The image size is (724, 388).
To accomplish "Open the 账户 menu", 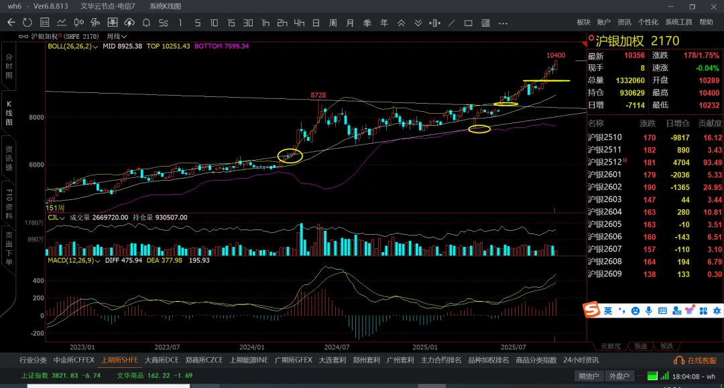I will pyautogui.click(x=604, y=22).
